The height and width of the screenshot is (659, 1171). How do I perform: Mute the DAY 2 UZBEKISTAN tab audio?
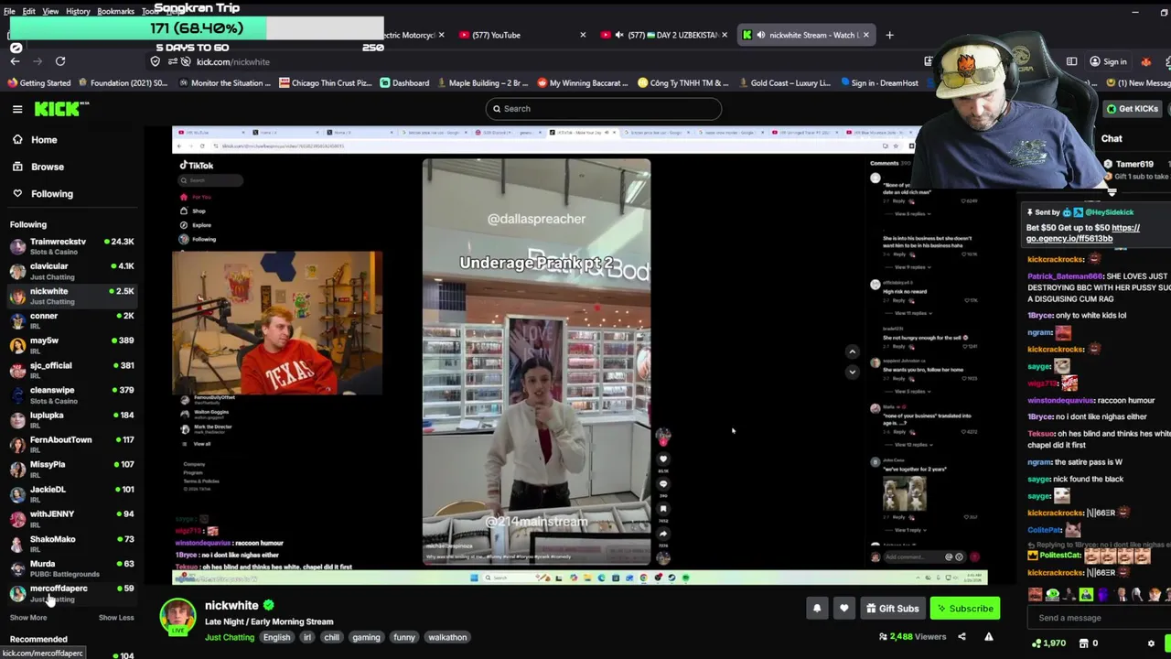click(619, 35)
